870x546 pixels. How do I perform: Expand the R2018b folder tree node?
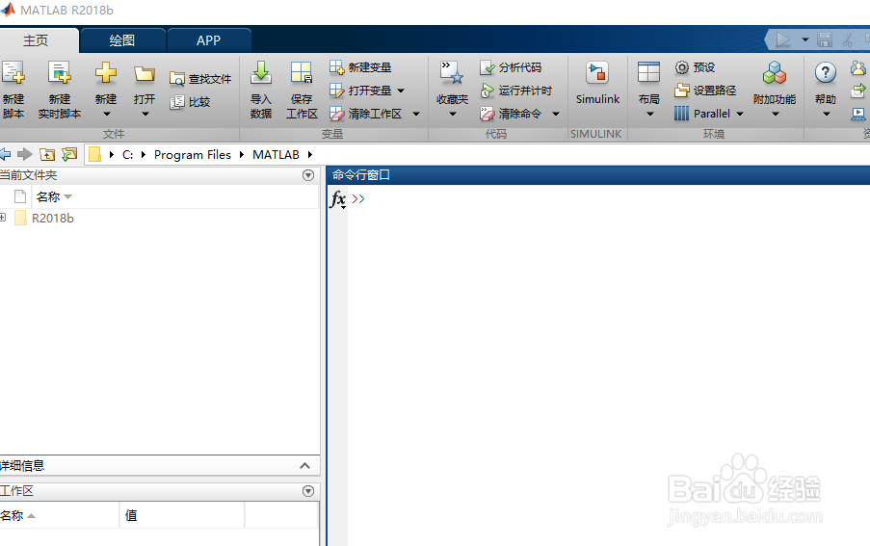click(3, 218)
